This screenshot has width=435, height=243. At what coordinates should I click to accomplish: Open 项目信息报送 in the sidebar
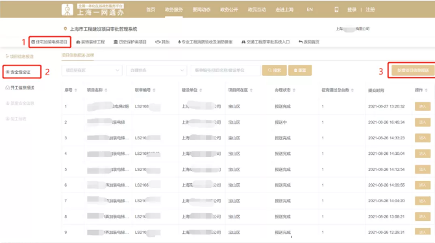(19, 56)
